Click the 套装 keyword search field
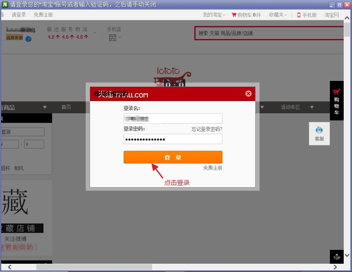The image size is (352, 272). pyautogui.click(x=23, y=132)
